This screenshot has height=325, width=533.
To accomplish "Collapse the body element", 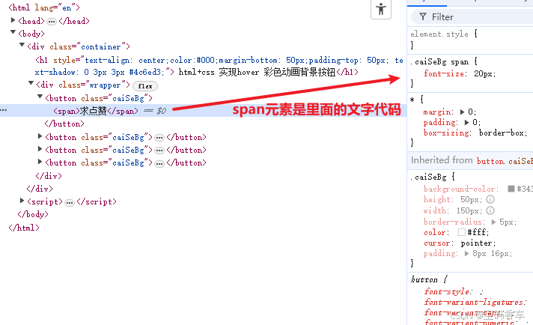I will click(x=13, y=32).
